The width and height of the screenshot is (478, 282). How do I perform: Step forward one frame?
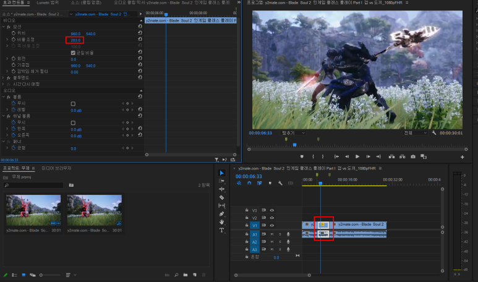(x=369, y=156)
